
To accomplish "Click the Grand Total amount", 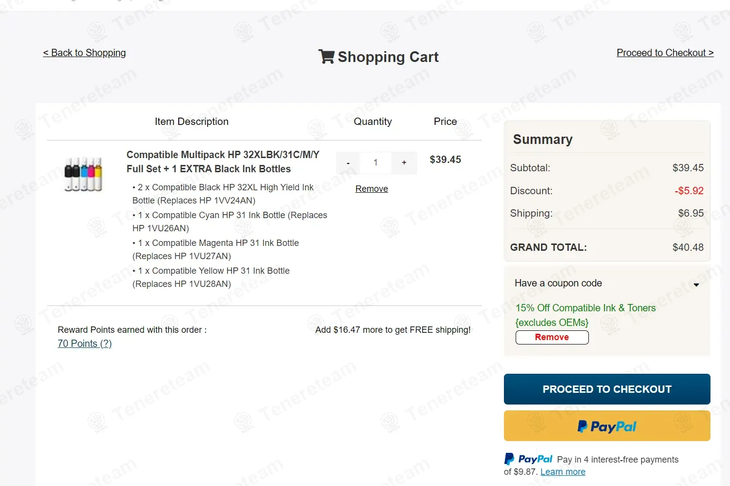I will point(688,247).
